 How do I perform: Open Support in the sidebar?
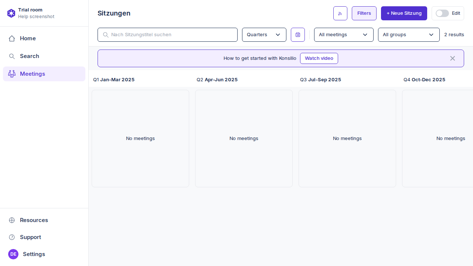(x=44, y=237)
